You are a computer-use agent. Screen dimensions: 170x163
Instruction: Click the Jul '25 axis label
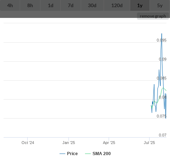[149, 143]
